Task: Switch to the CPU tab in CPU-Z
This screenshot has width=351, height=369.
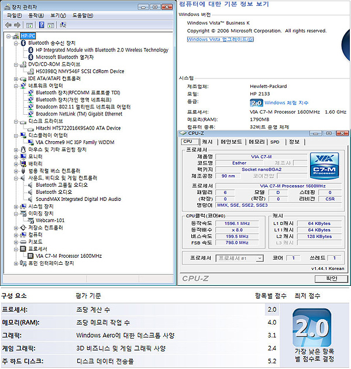Action: pyautogui.click(x=190, y=142)
